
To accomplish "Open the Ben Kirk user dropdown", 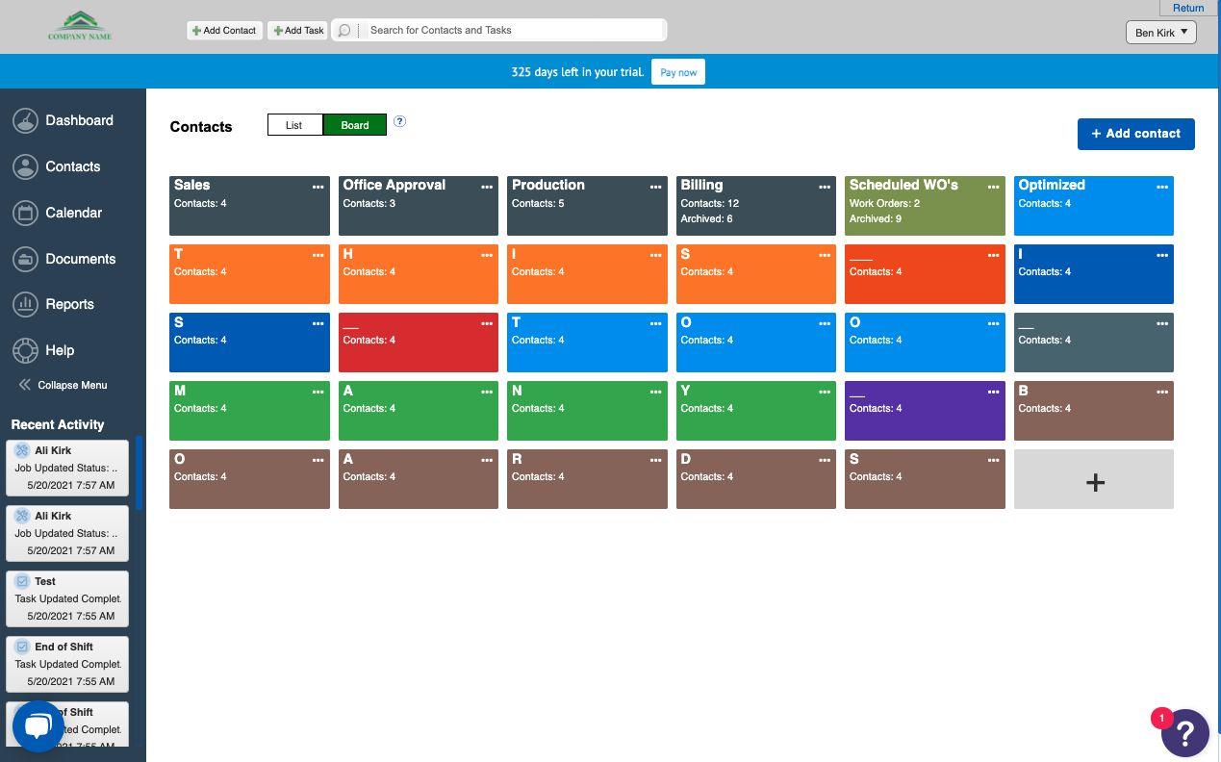I will 1161,32.
